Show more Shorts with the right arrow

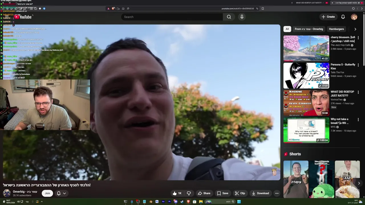click(359, 183)
